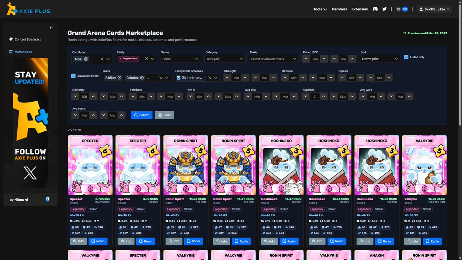Disable the Advanced filters checkbox

(74, 76)
